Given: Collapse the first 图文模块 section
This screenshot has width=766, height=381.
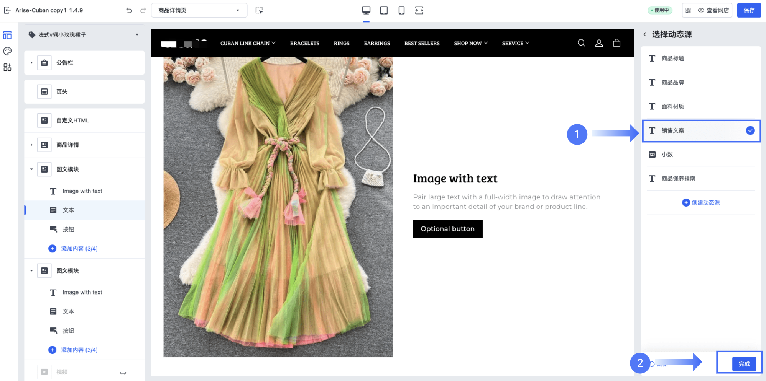Looking at the screenshot, I should coord(31,169).
